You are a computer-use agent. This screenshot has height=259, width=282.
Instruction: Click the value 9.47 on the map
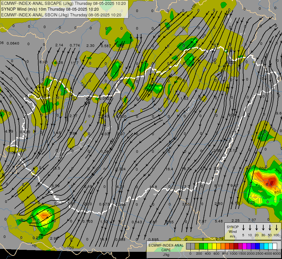point(234,186)
